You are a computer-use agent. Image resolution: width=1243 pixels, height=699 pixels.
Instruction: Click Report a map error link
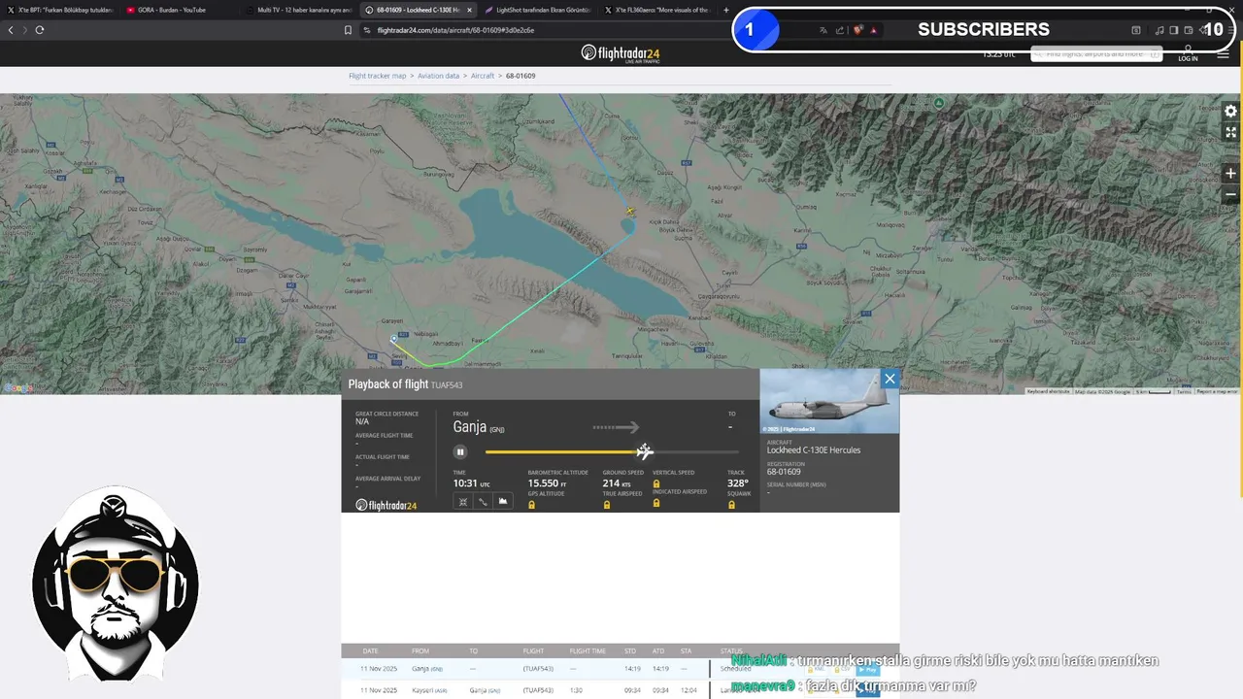1217,391
